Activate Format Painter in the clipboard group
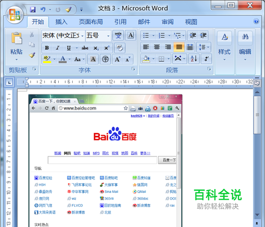This screenshot has height=227, width=265. [x=32, y=55]
